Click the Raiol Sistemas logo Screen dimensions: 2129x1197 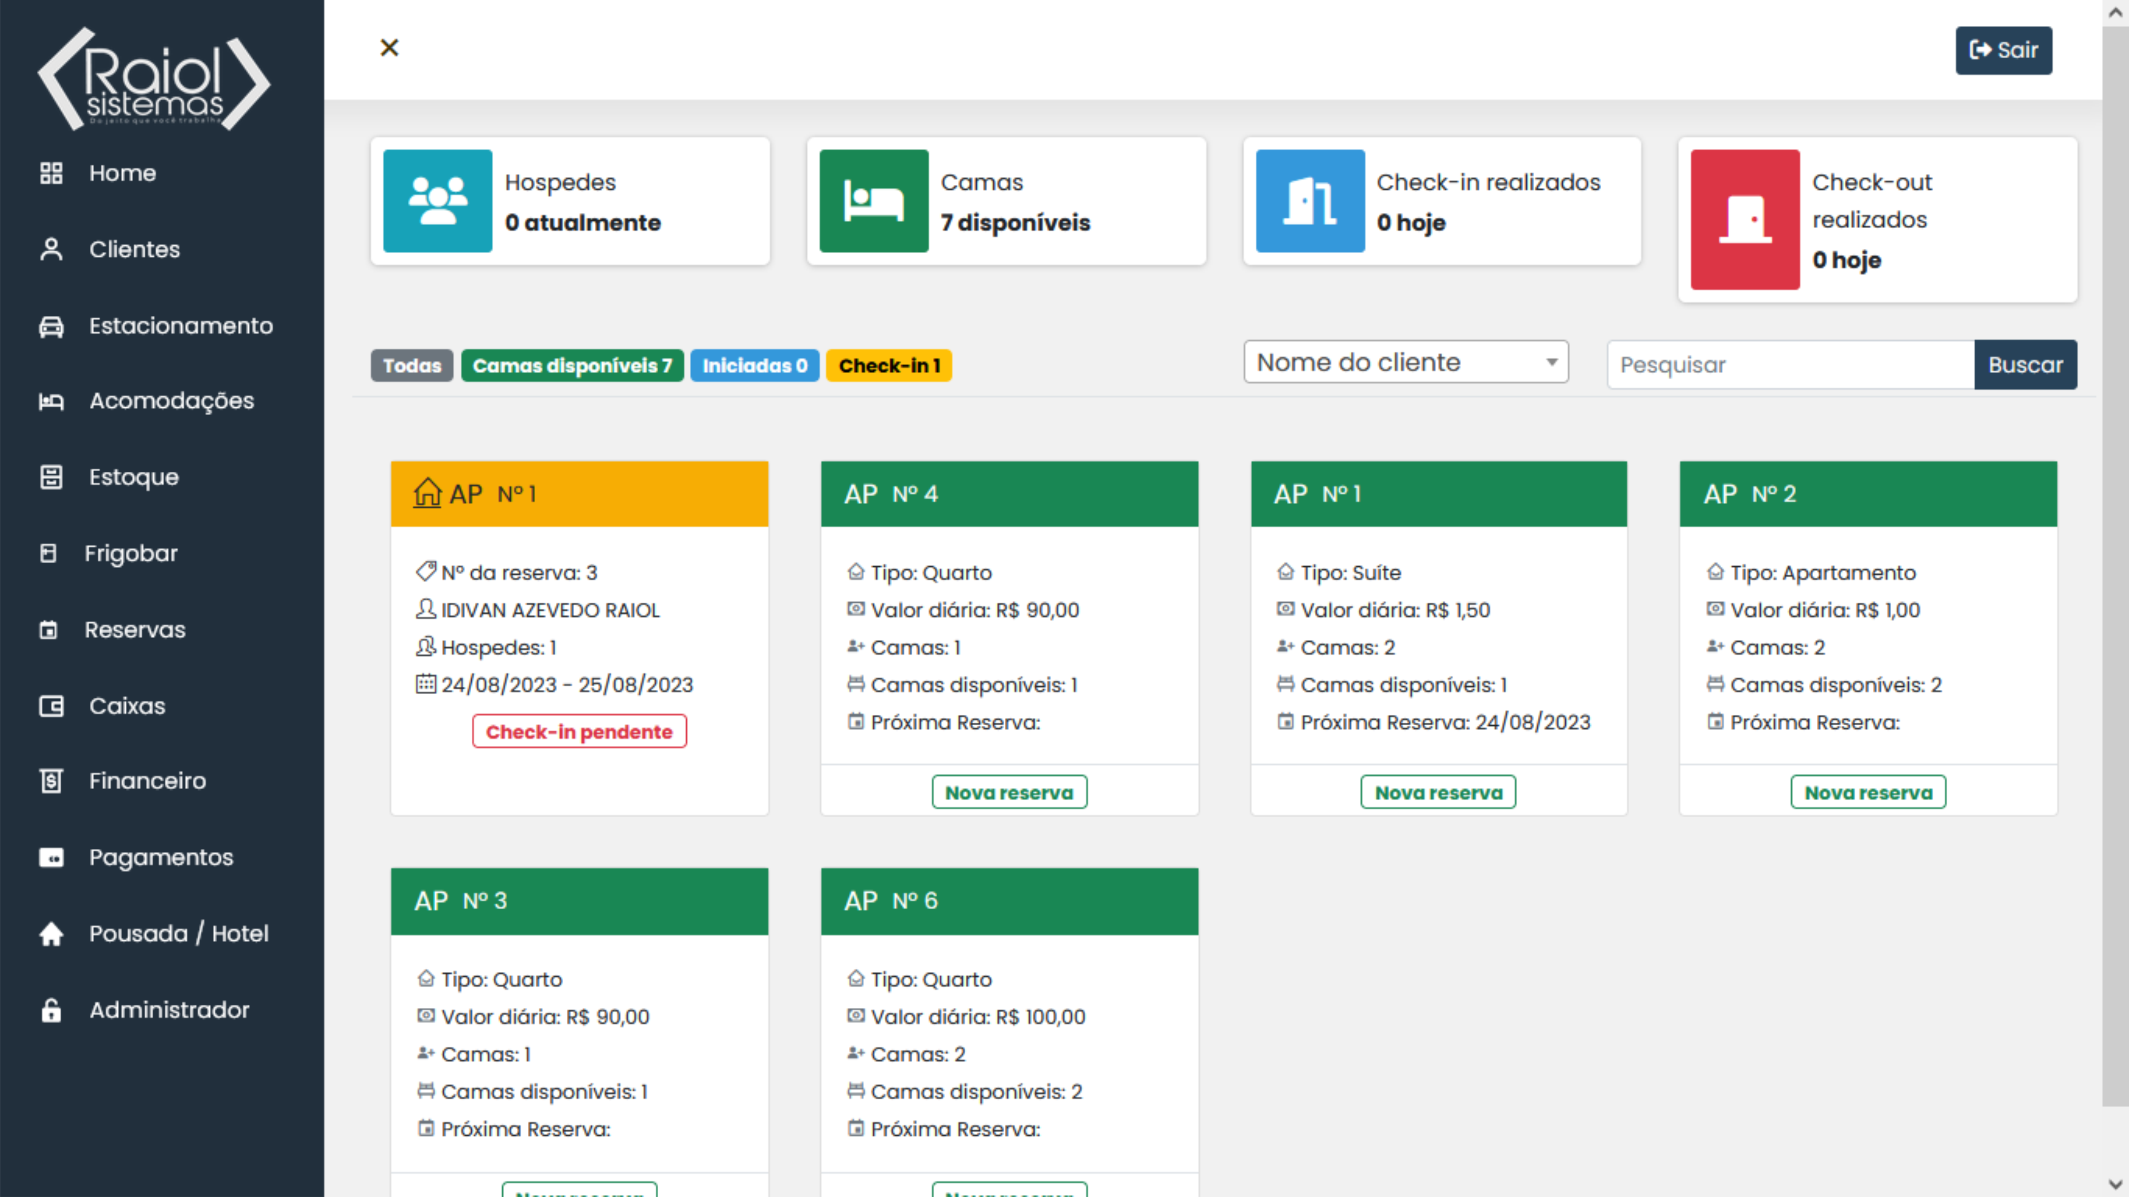point(154,79)
